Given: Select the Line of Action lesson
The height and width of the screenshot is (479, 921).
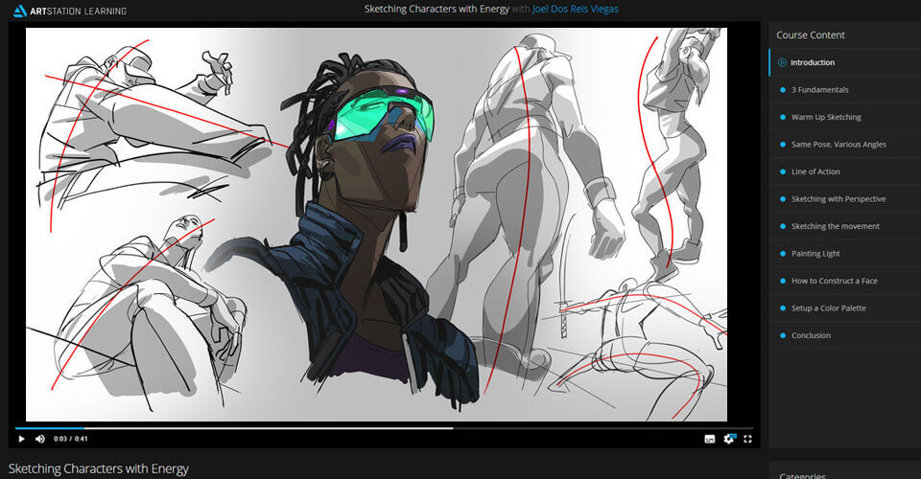Looking at the screenshot, I should (x=815, y=171).
